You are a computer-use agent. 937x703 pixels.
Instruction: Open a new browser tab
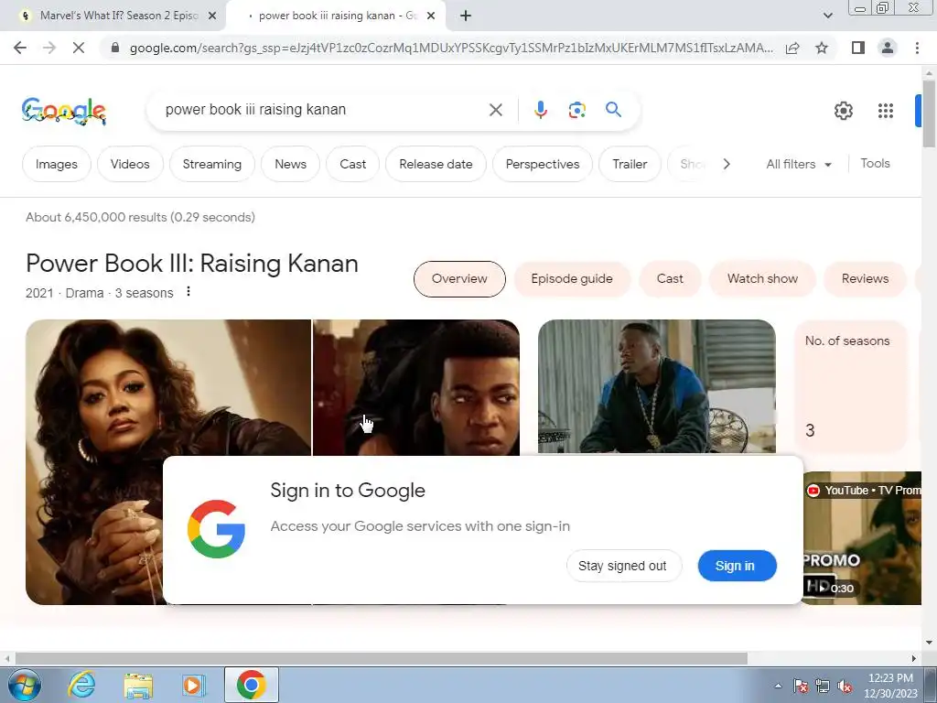(466, 16)
